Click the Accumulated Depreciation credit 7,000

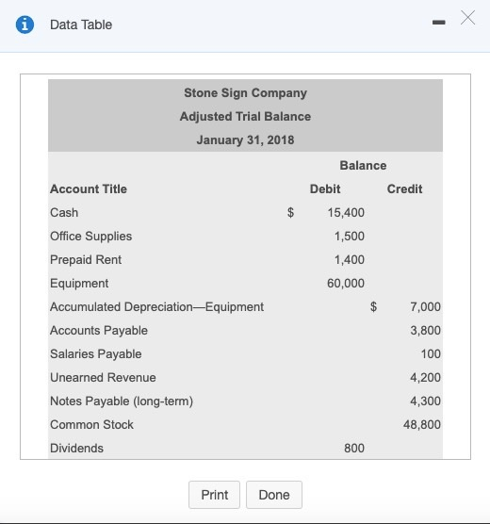pyautogui.click(x=426, y=307)
